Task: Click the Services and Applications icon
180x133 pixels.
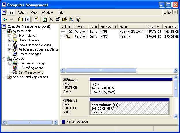Action: pyautogui.click(x=10, y=77)
